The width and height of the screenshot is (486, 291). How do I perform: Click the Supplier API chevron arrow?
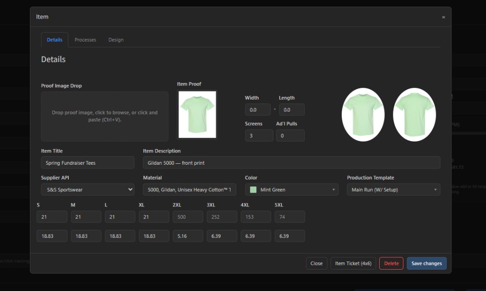130,189
